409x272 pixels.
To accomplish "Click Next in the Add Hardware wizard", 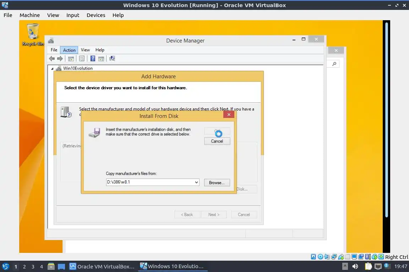I will tap(214, 215).
